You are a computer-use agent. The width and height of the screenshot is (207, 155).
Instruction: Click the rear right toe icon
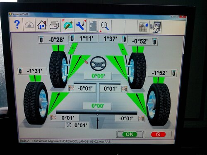(141, 119)
